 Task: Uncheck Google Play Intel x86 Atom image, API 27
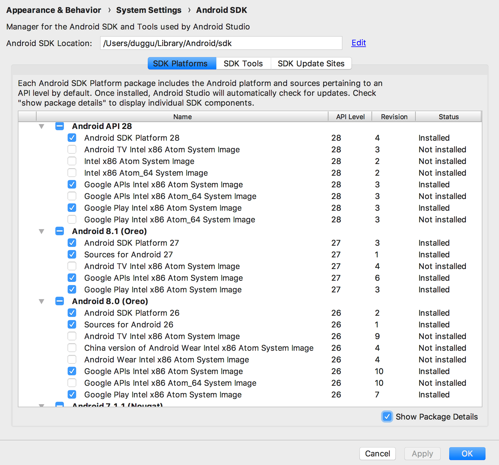[x=72, y=290]
